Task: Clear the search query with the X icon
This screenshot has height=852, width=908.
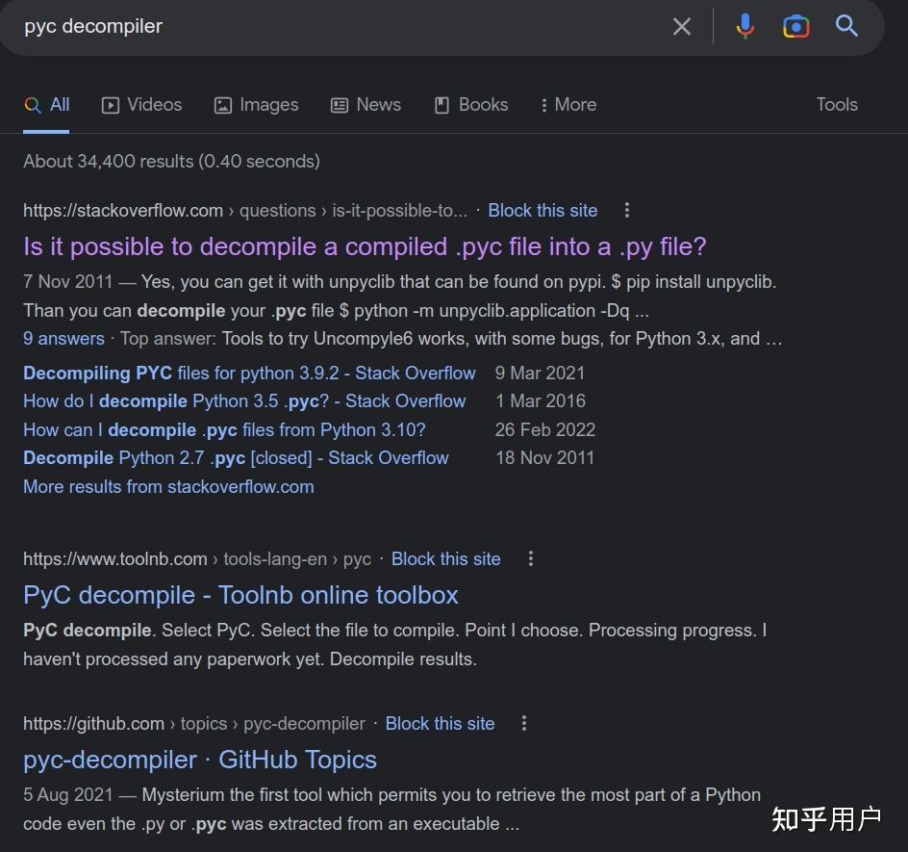Action: [x=682, y=26]
